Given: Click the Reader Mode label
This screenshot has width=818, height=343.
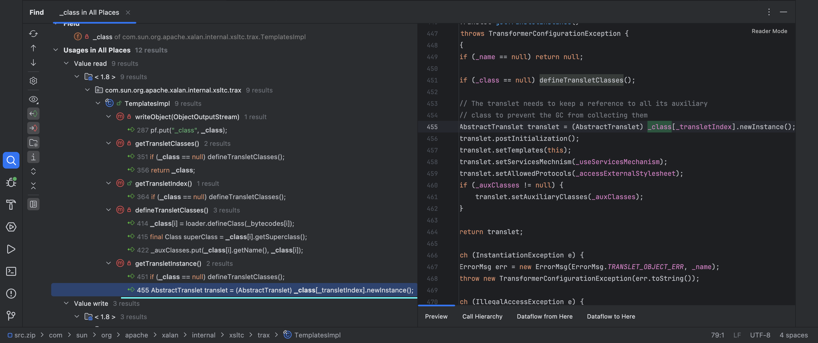Looking at the screenshot, I should [769, 31].
